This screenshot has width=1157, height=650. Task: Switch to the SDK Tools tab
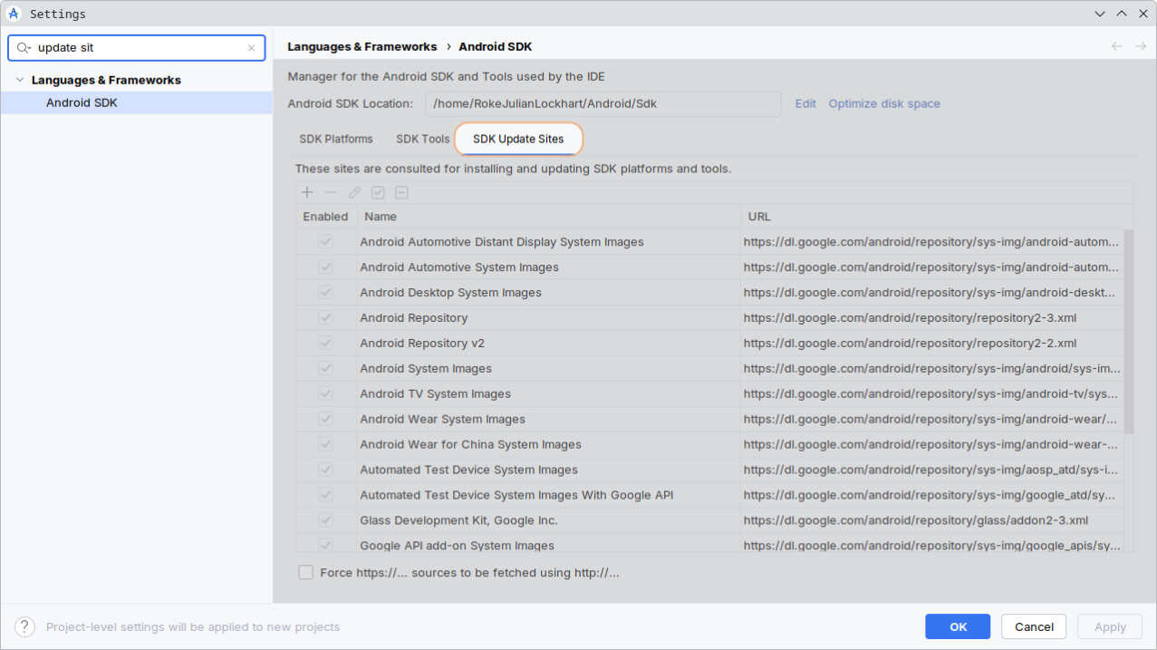click(422, 139)
